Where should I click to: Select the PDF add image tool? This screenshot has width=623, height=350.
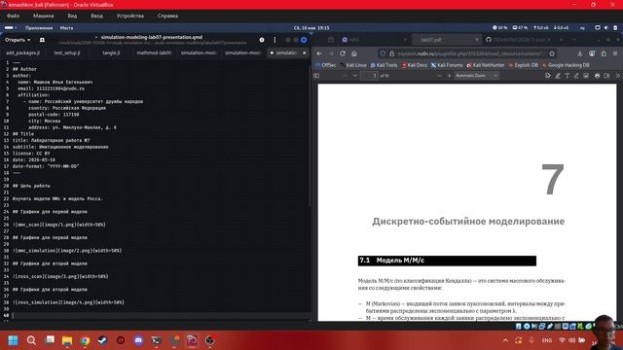pyautogui.click(x=586, y=76)
